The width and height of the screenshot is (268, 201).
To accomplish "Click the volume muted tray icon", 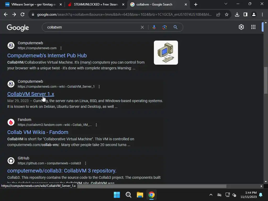I will (234, 195).
